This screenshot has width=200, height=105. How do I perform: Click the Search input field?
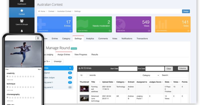click(x=178, y=75)
